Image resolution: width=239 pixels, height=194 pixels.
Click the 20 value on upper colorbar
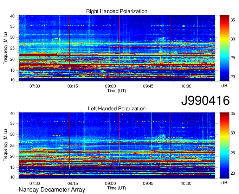233,77
